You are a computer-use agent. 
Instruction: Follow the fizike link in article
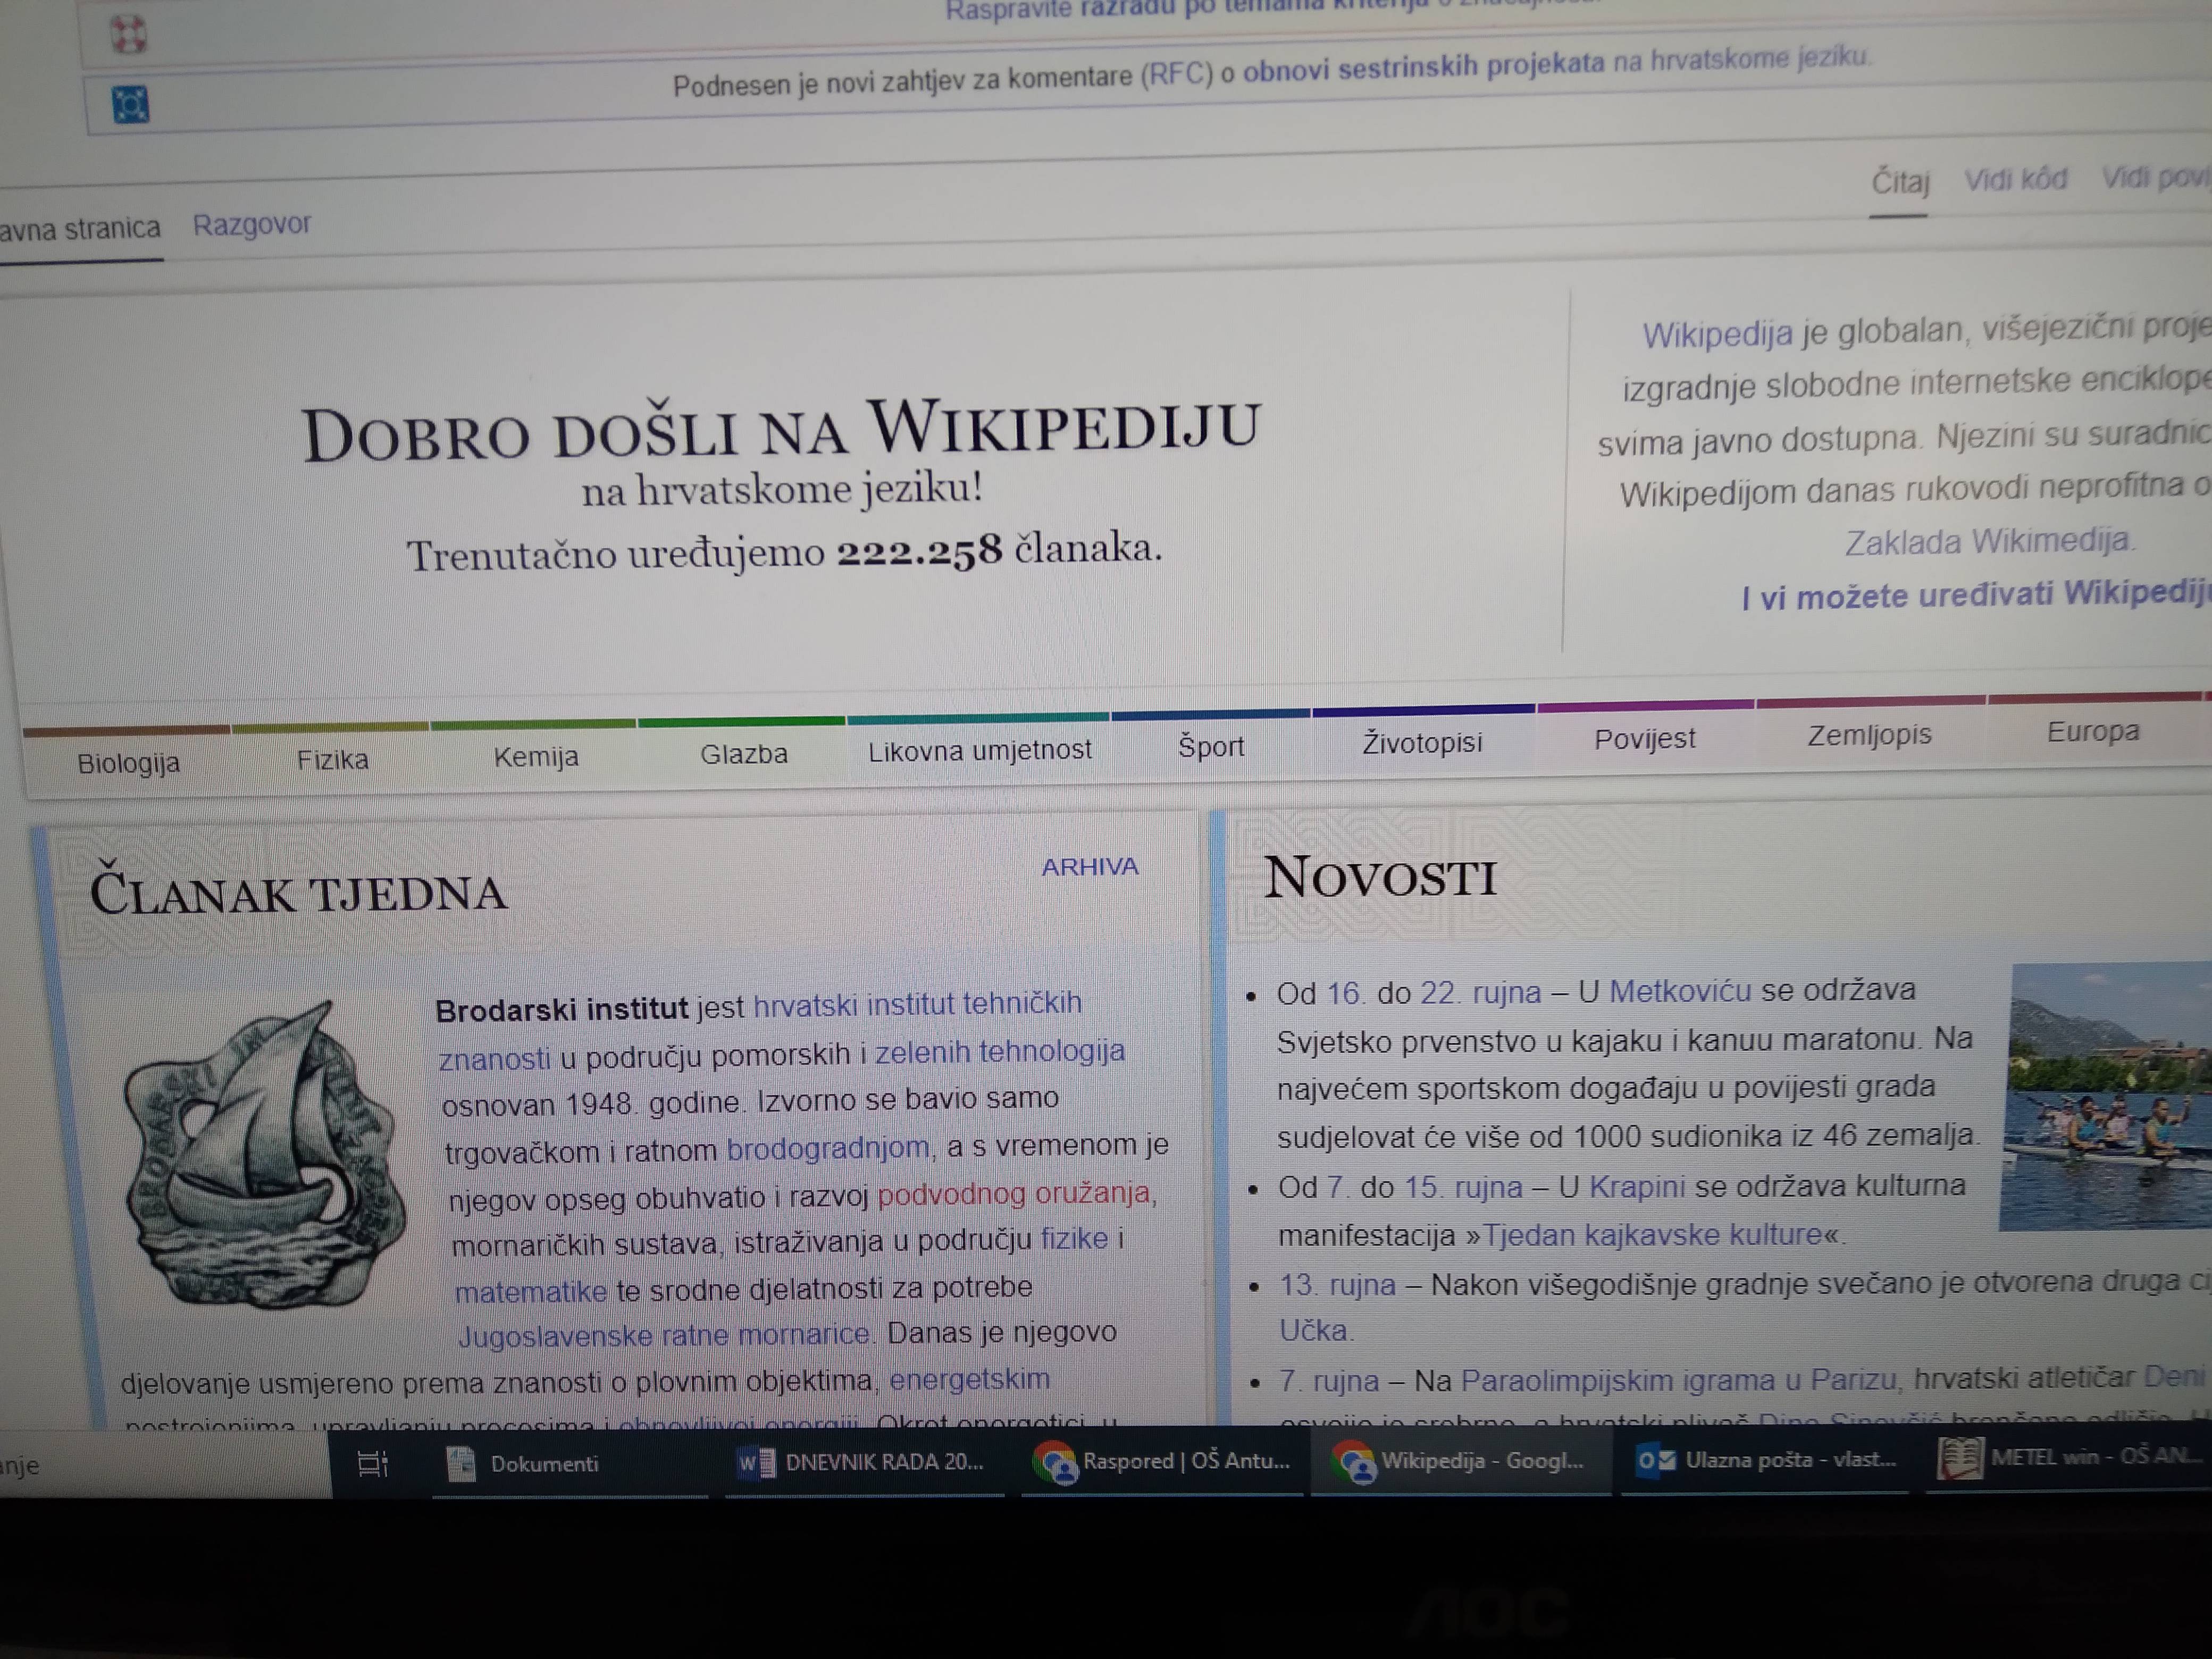1074,1238
